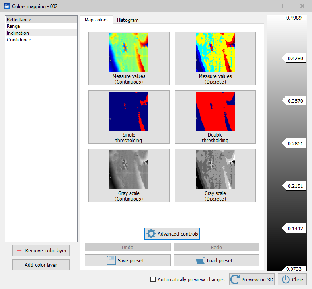Image resolution: width=312 pixels, height=289 pixels.
Task: Enable Automatically preview changes checkbox
Action: pos(153,279)
